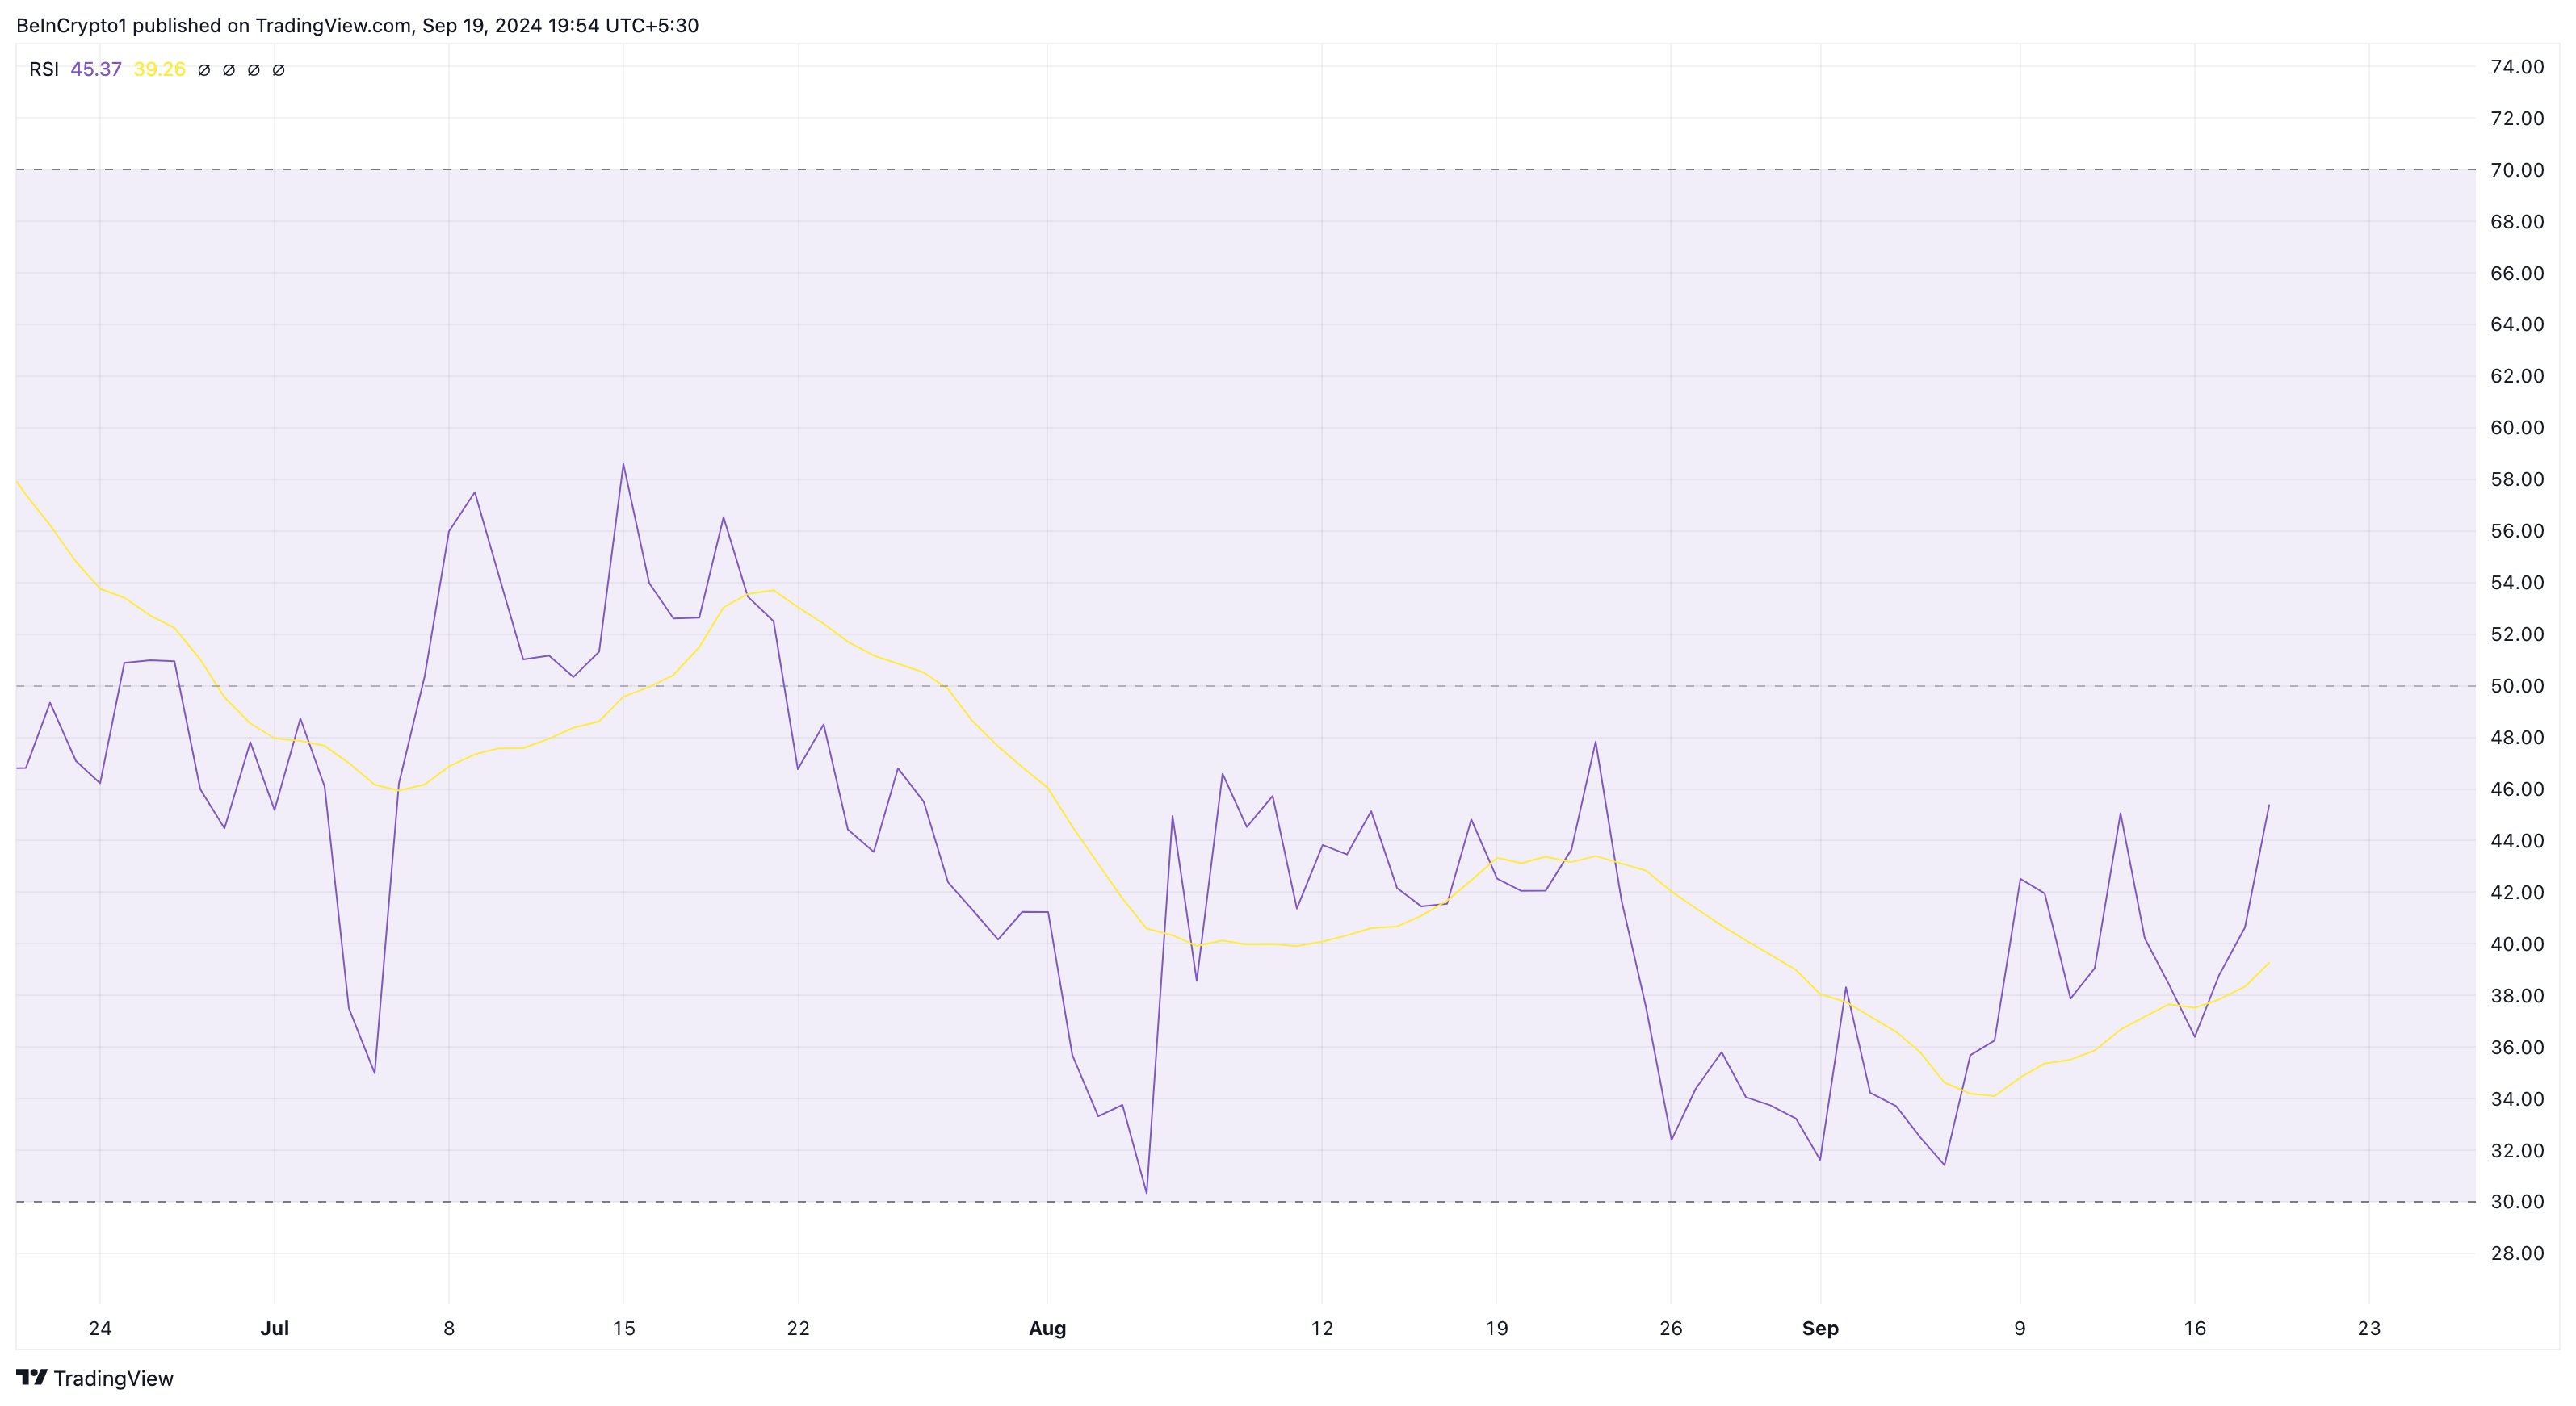
Task: Click the 16 date label on time axis
Action: pos(2194,1328)
